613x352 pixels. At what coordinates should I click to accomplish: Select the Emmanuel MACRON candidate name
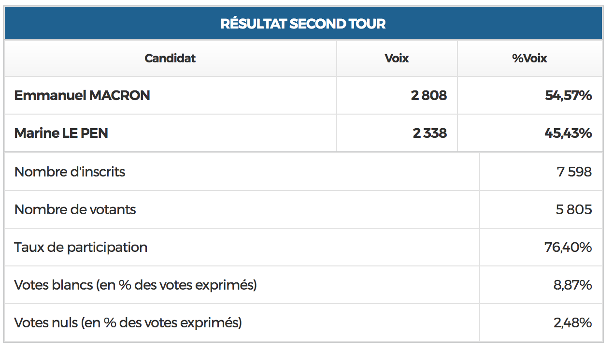(x=82, y=96)
